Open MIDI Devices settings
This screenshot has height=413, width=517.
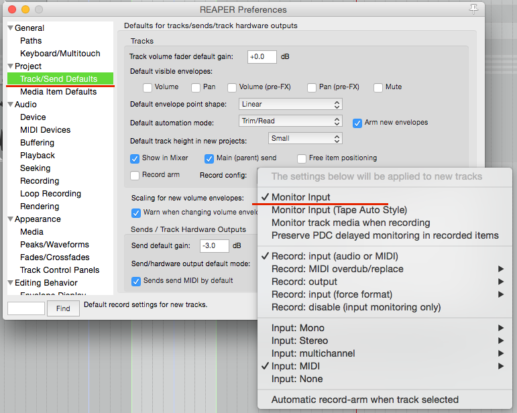46,130
